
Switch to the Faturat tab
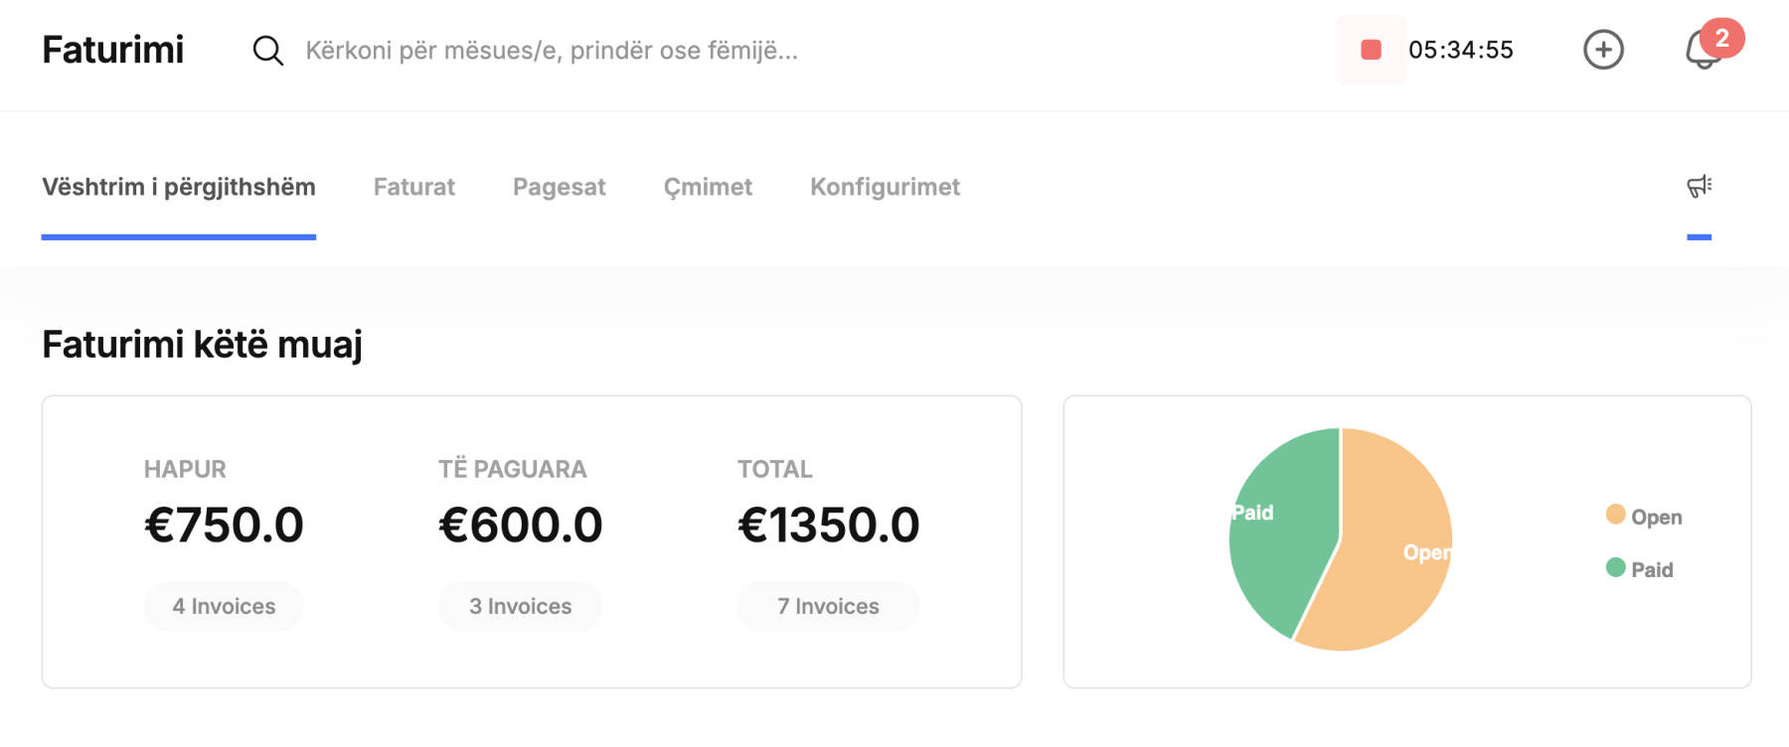point(413,187)
